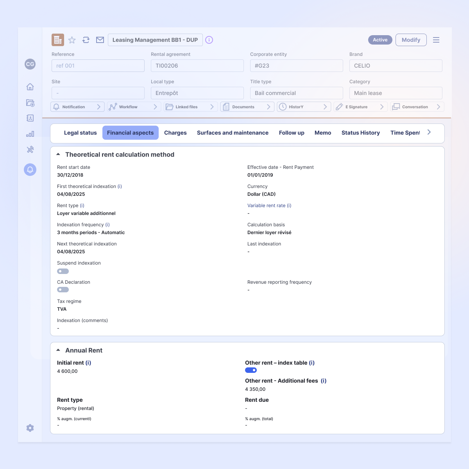Screen dimensions: 469x469
Task: Expand the Linked files panel button
Action: (x=191, y=107)
